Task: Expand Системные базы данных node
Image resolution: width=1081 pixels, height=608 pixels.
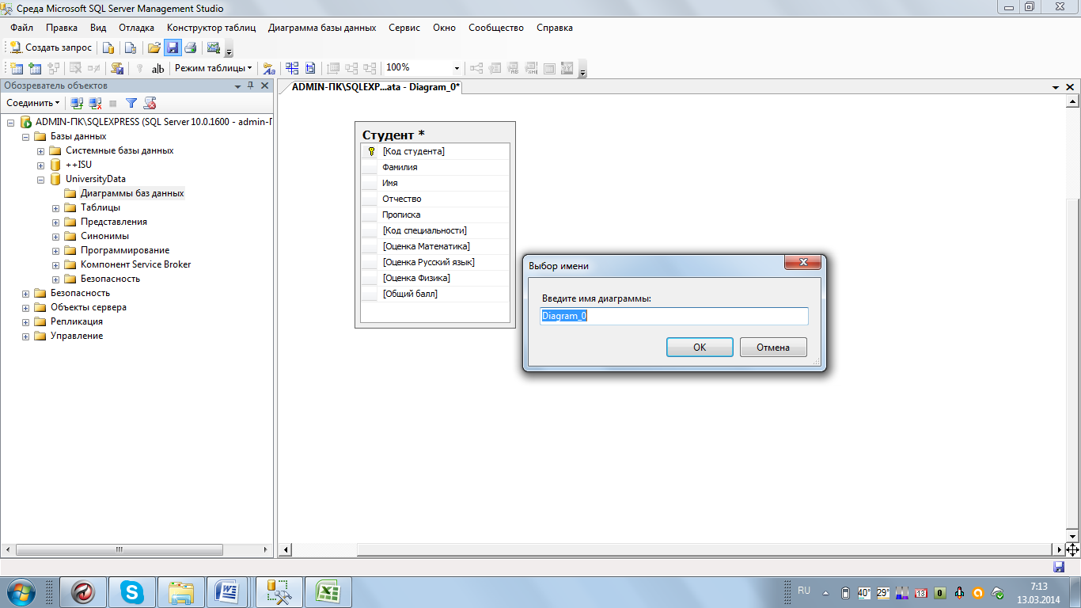Action: coord(41,150)
